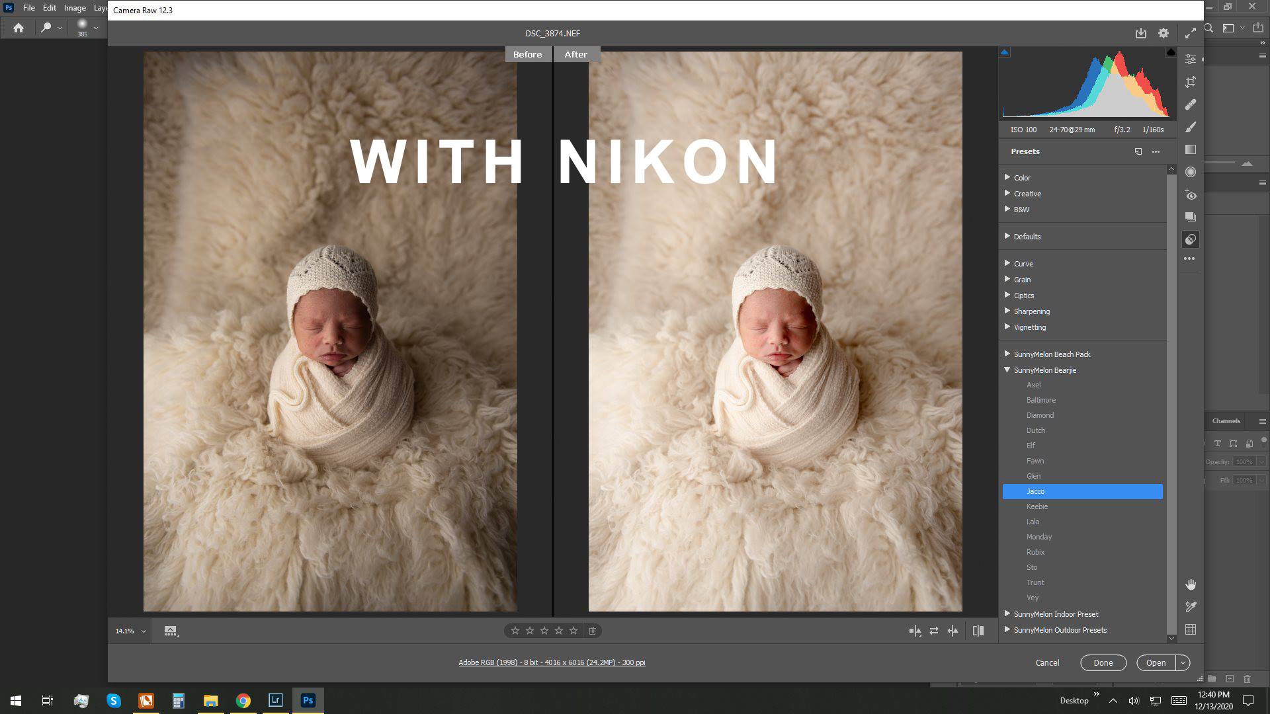
Task: Select the Radial Filter tool
Action: click(x=1191, y=172)
